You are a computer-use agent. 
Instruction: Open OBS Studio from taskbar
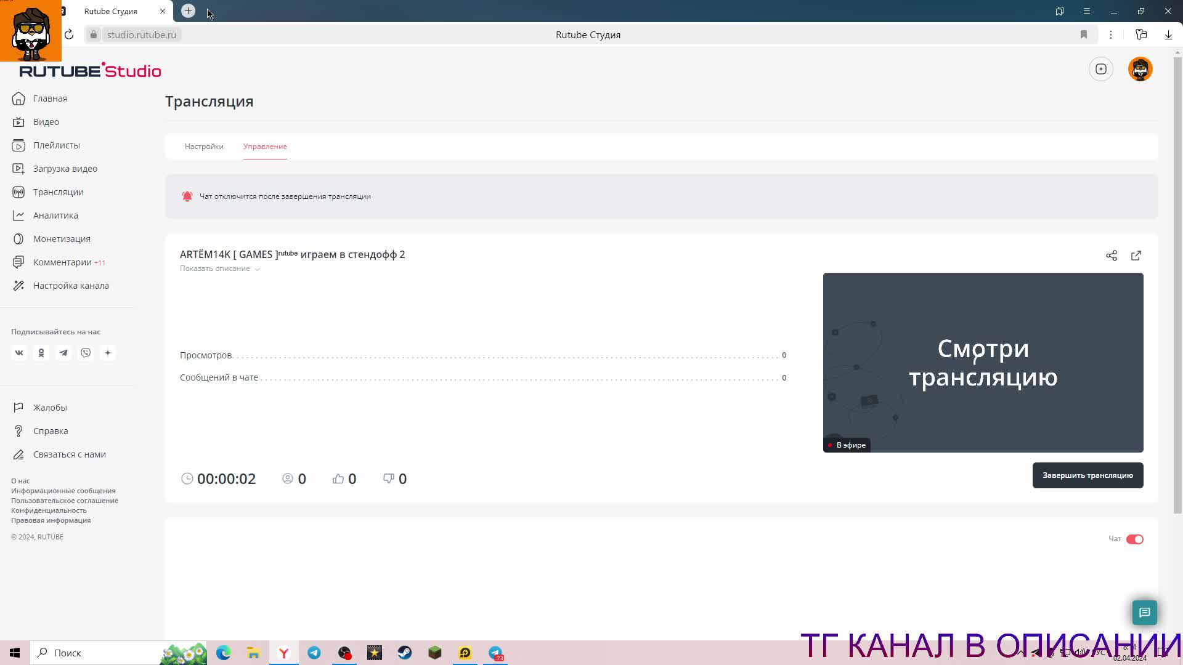pyautogui.click(x=344, y=653)
